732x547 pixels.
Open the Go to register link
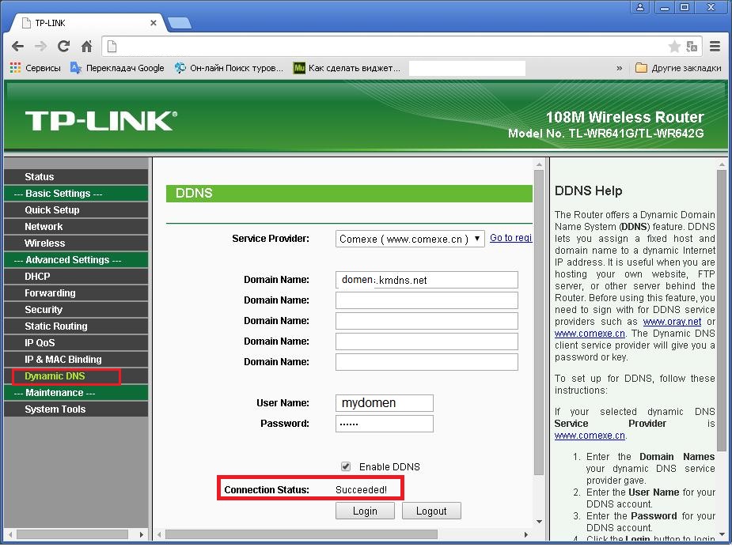click(x=510, y=237)
